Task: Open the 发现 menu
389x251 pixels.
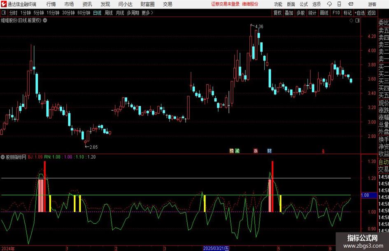Action: (x=105, y=4)
